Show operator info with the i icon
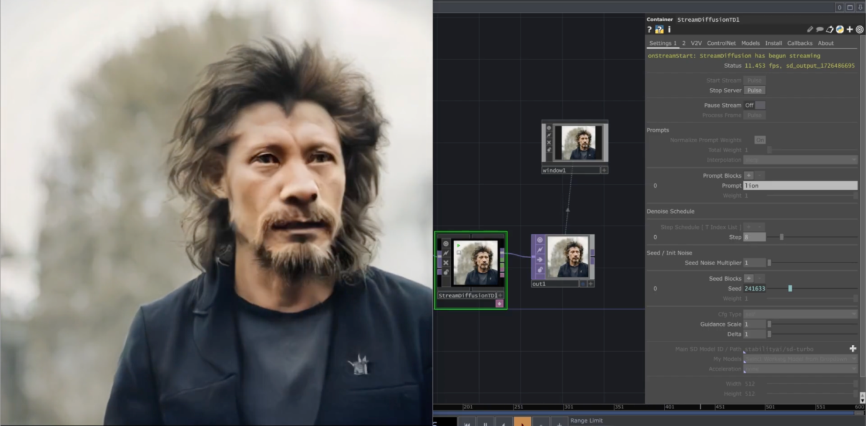The height and width of the screenshot is (426, 866). 669,29
